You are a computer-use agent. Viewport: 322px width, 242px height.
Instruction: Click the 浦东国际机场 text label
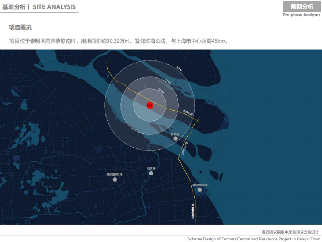tap(200, 185)
